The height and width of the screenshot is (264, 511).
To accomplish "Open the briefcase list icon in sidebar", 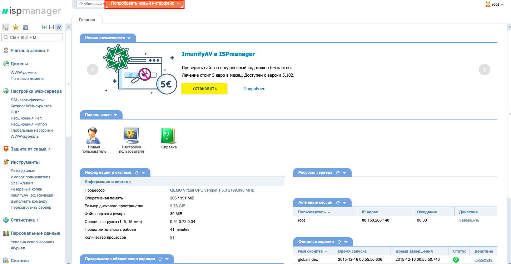I will click(x=25, y=27).
